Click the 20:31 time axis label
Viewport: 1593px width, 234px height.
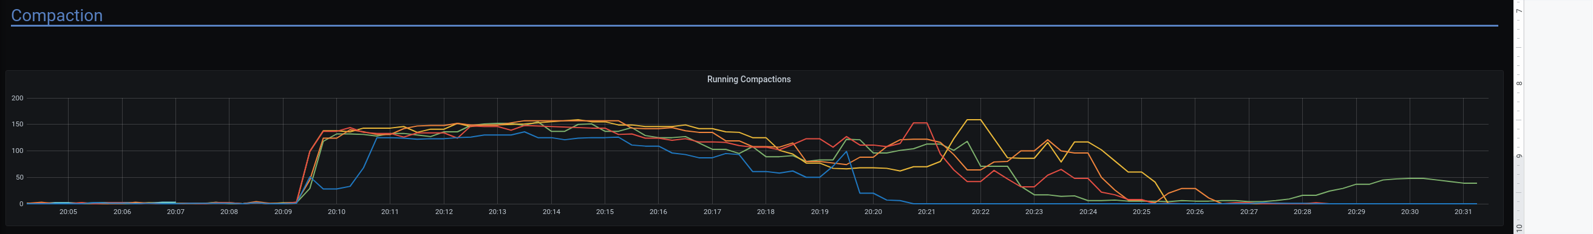(x=1464, y=212)
